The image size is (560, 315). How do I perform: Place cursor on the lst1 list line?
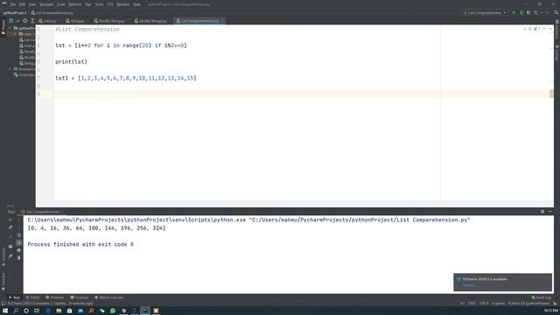coord(126,78)
